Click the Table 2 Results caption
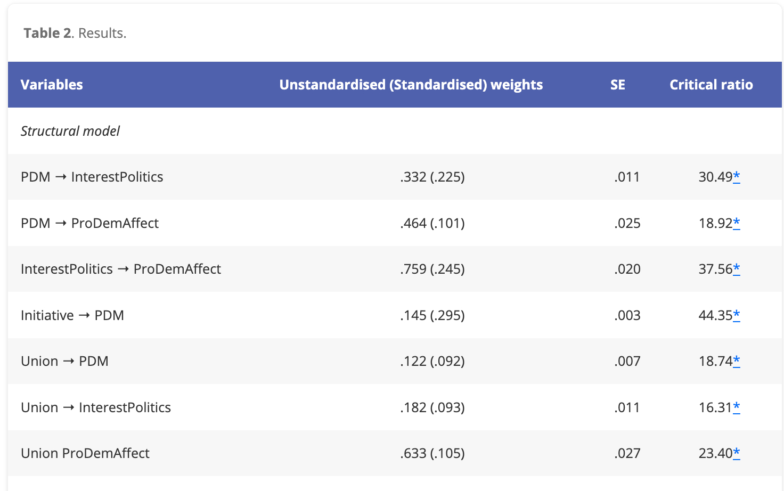784x491 pixels. [75, 33]
